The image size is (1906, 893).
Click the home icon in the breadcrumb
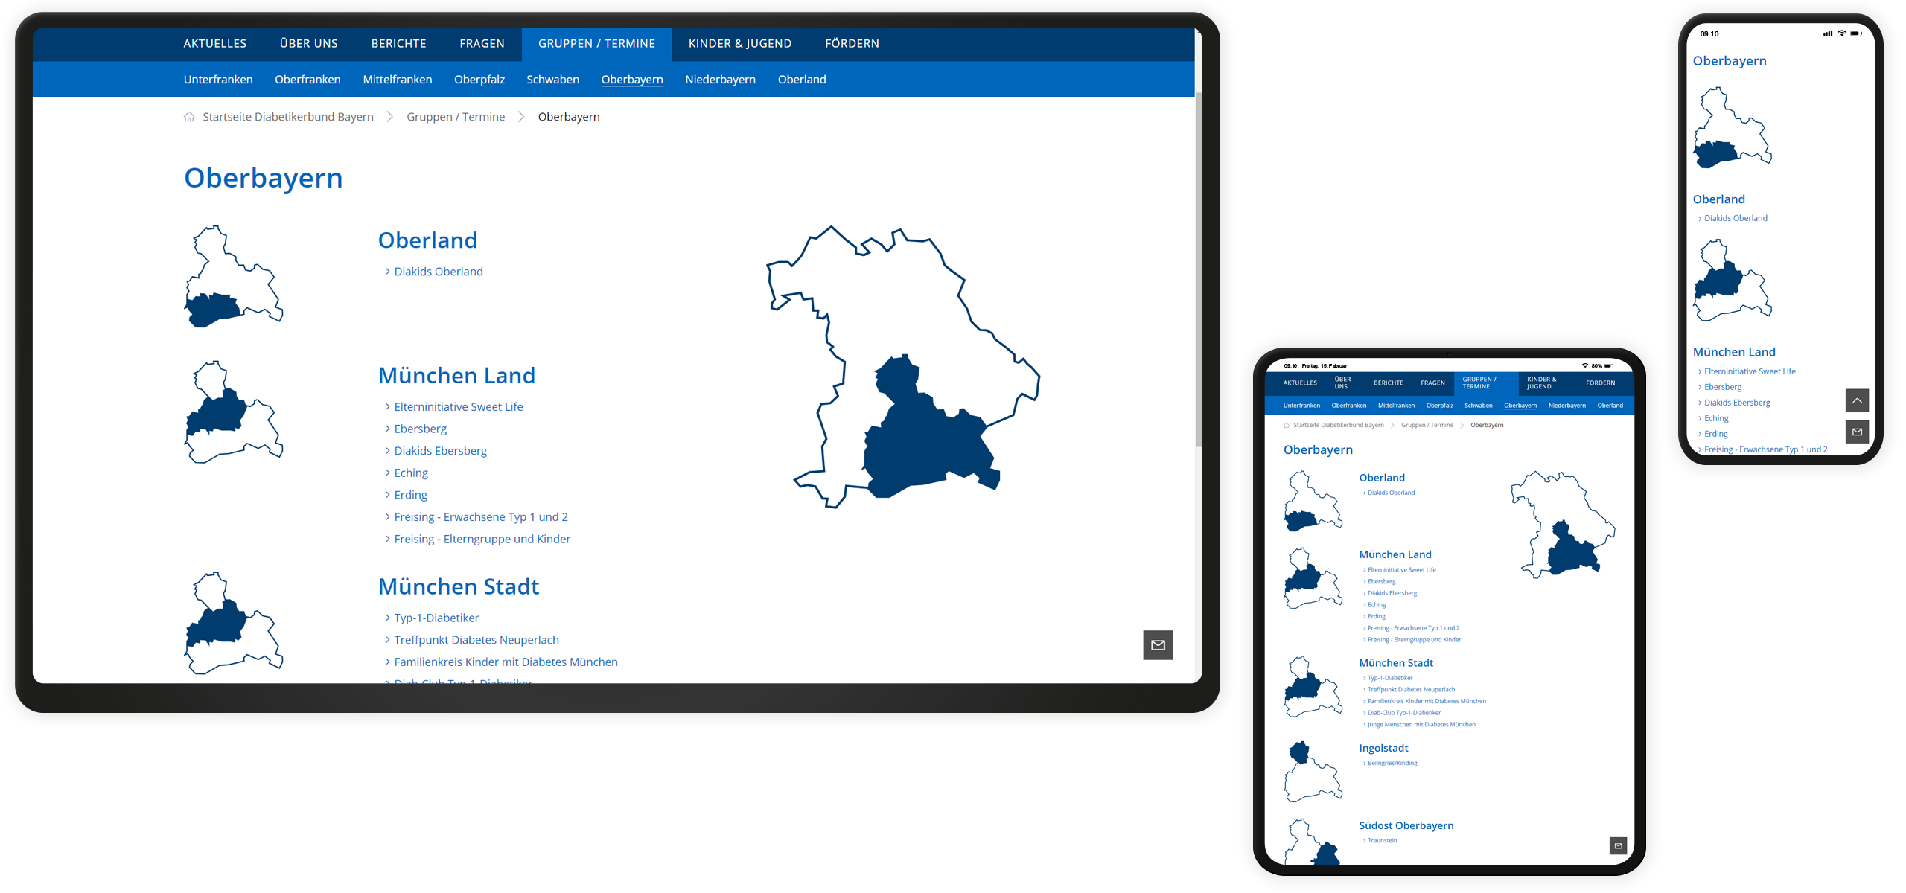point(189,117)
